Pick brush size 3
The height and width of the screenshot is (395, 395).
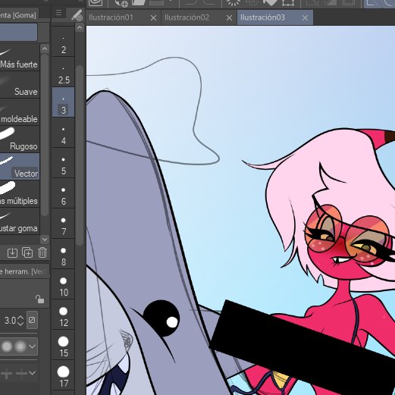point(63,102)
